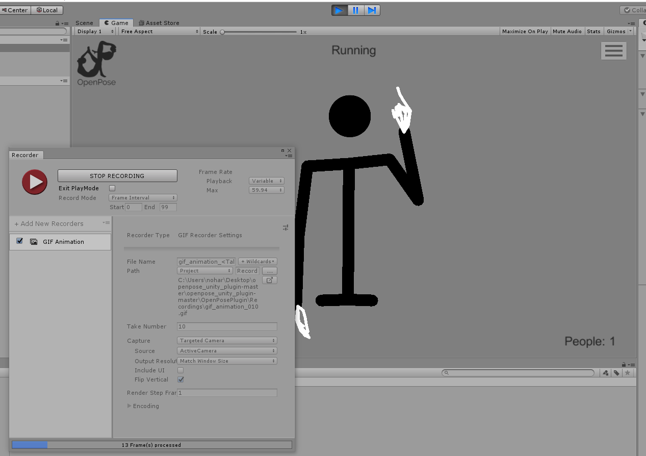Open the recording path with the external link icon
The height and width of the screenshot is (456, 646).
click(270, 280)
